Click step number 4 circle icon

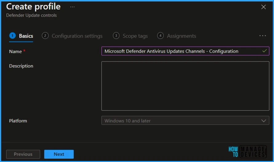[x=160, y=36]
